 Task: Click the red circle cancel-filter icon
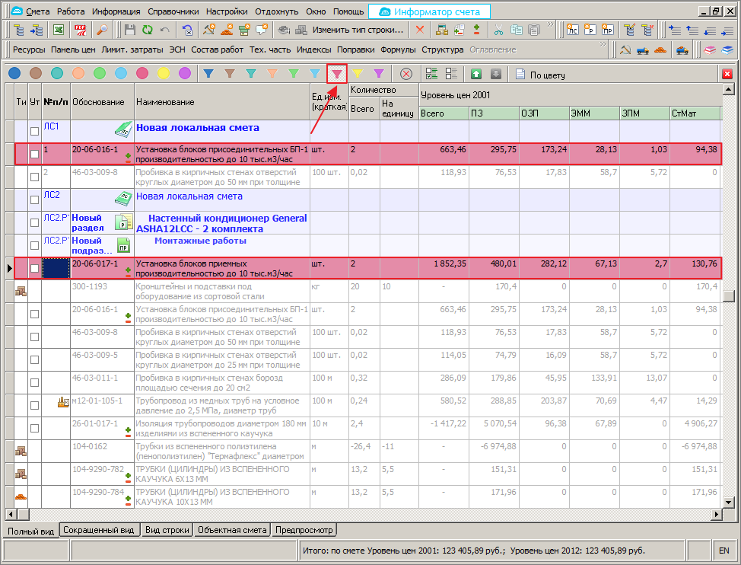(406, 74)
